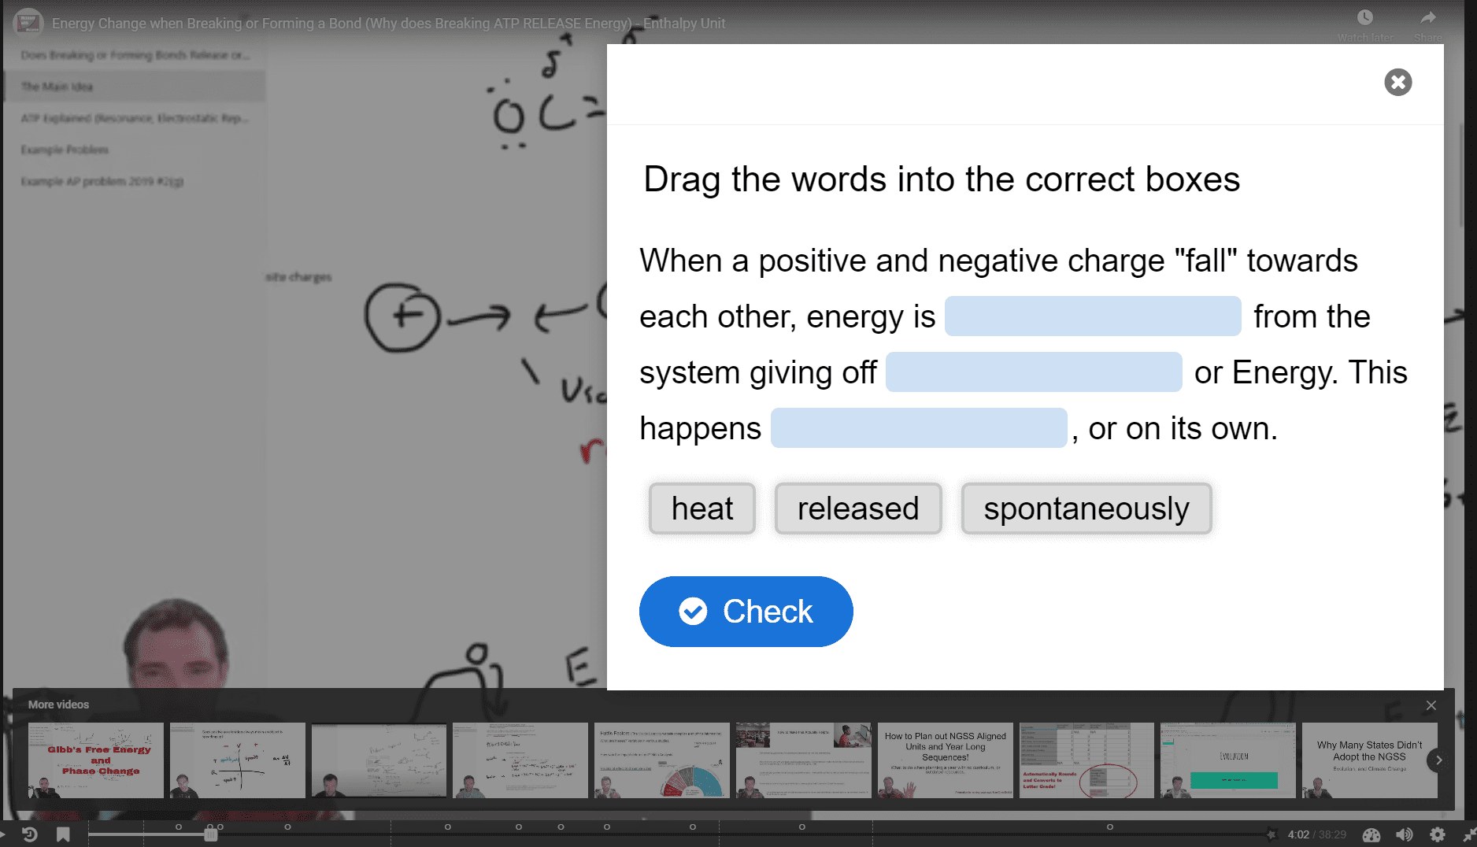Open 'Example AP problem 2019' chapter

135,181
